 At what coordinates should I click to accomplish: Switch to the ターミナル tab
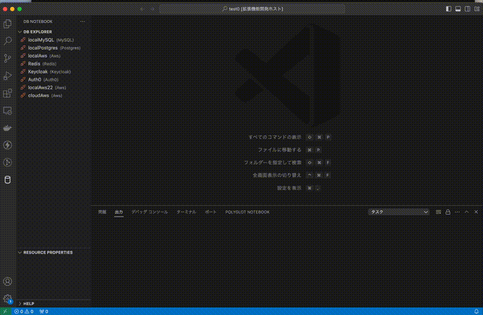[186, 212]
